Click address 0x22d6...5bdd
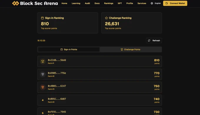 pos(57,60)
